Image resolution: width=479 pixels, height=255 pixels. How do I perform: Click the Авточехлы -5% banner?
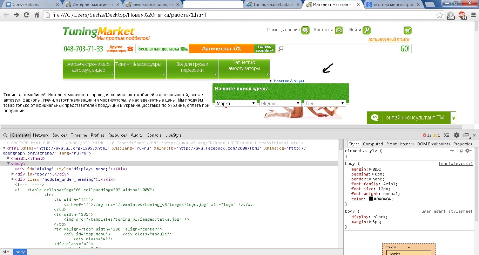[222, 49]
